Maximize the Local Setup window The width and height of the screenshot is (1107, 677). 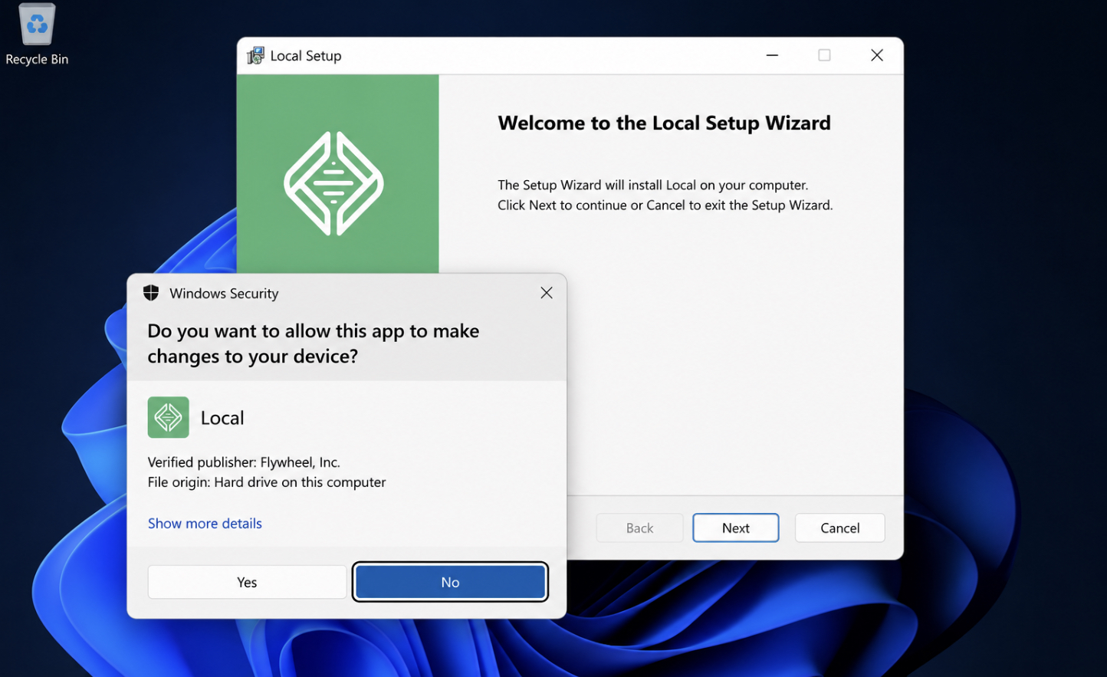click(824, 55)
